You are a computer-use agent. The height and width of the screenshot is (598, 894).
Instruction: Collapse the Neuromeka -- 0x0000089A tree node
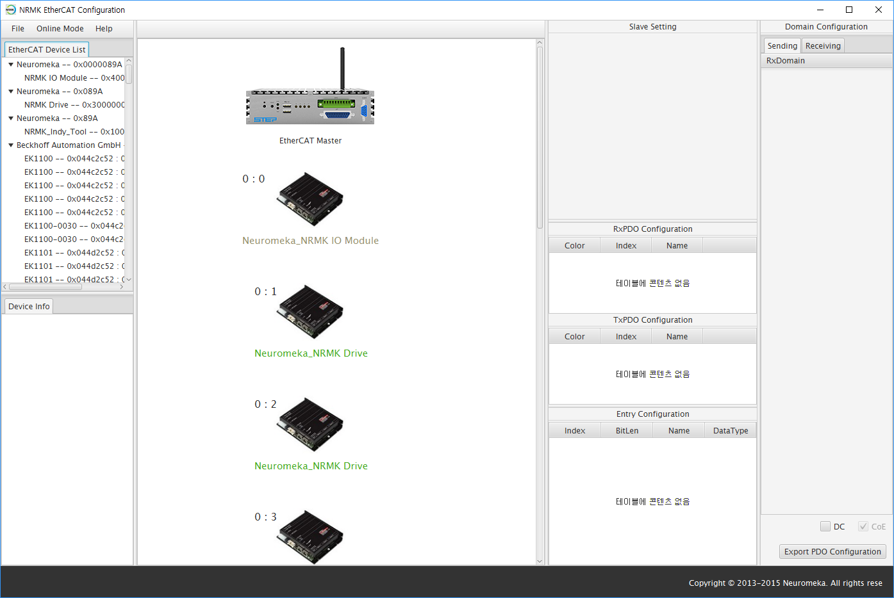(11, 65)
